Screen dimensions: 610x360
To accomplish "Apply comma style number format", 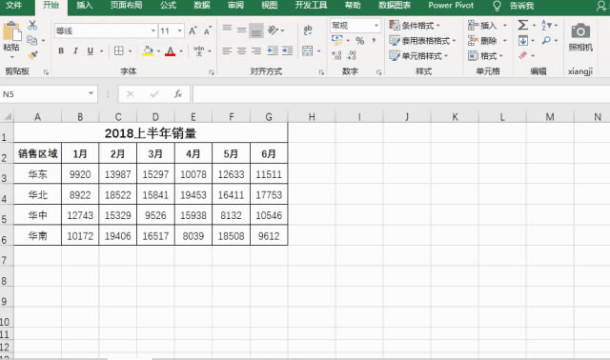I will (x=374, y=40).
